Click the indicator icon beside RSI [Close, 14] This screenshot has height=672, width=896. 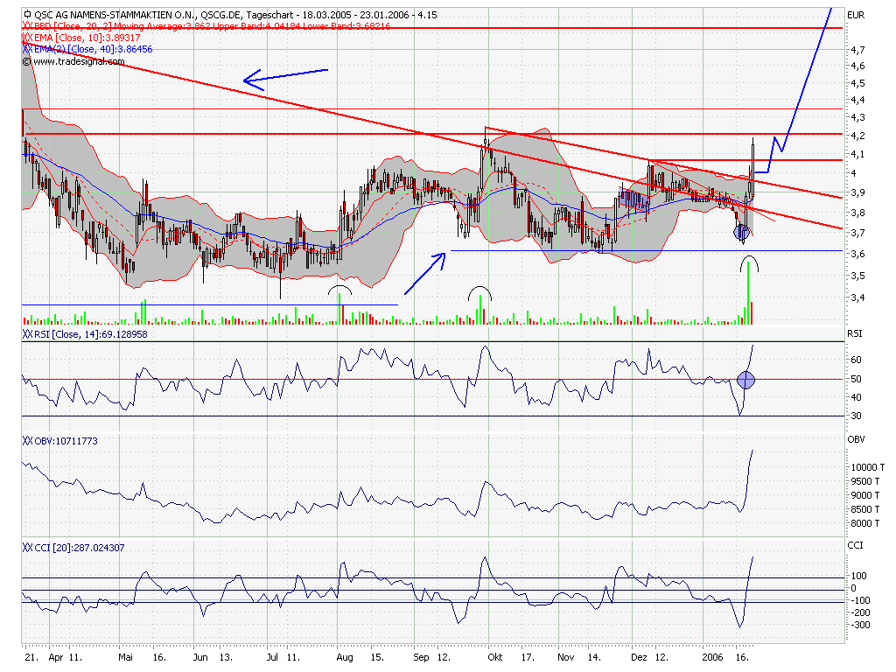[27, 334]
